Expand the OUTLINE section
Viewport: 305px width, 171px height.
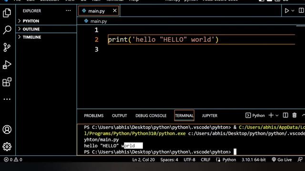coord(46,29)
